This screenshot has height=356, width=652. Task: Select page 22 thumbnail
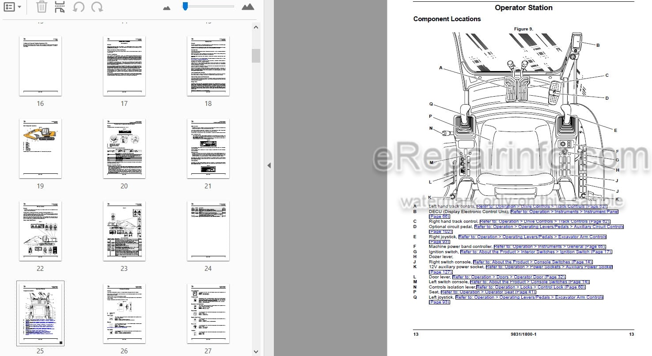click(40, 231)
